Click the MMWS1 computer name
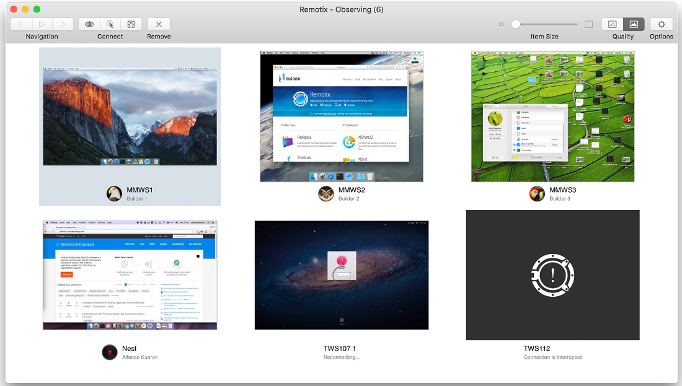682x386 pixels. (139, 190)
